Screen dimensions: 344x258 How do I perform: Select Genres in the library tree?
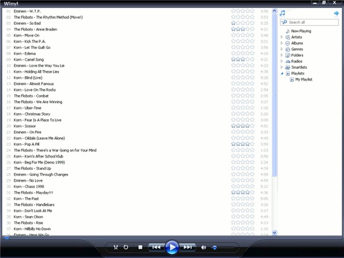pyautogui.click(x=297, y=49)
